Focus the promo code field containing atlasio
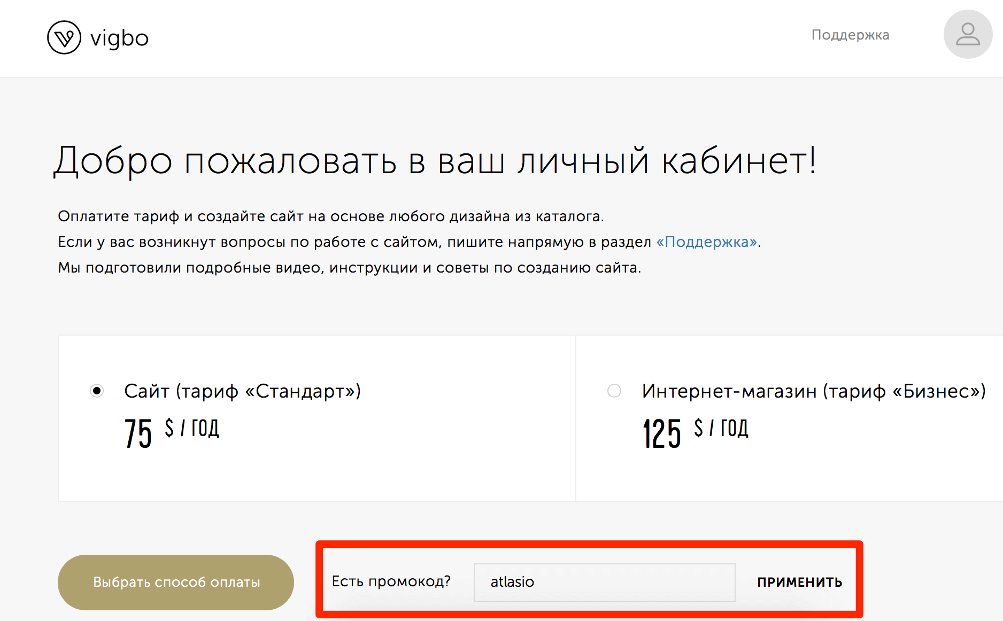 coord(604,582)
